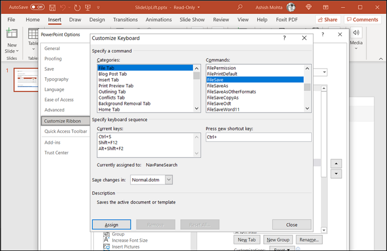Viewport: 387px width, 251px height.
Task: Select Background Removal Tab category
Action: 145,104
